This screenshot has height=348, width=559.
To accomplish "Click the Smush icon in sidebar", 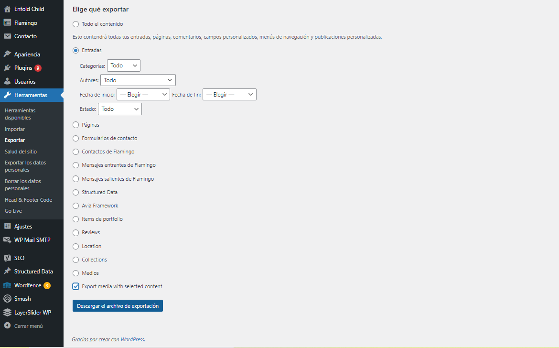I will point(7,299).
